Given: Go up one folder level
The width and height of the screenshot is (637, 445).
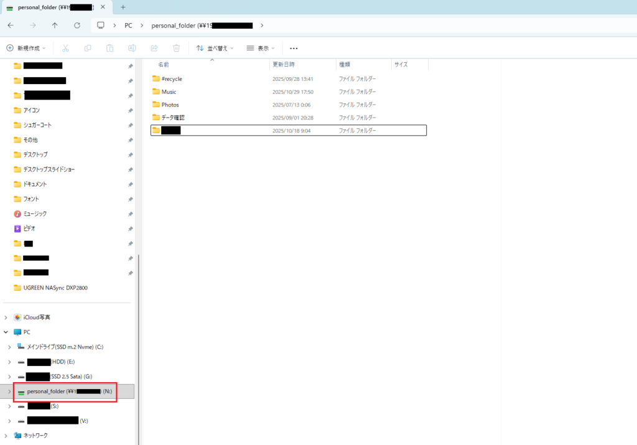Looking at the screenshot, I should coord(55,26).
